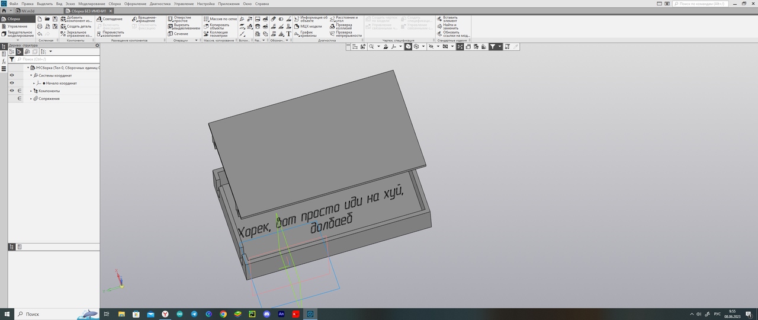Create a new document icon
The height and width of the screenshot is (320, 758).
click(40, 19)
